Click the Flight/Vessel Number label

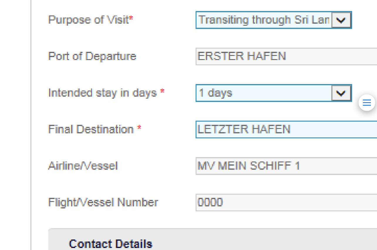tap(103, 203)
